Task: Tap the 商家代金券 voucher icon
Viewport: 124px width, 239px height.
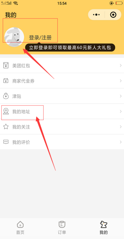Action: (6, 81)
